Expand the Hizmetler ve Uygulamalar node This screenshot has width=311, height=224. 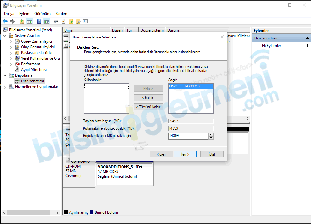click(x=5, y=87)
